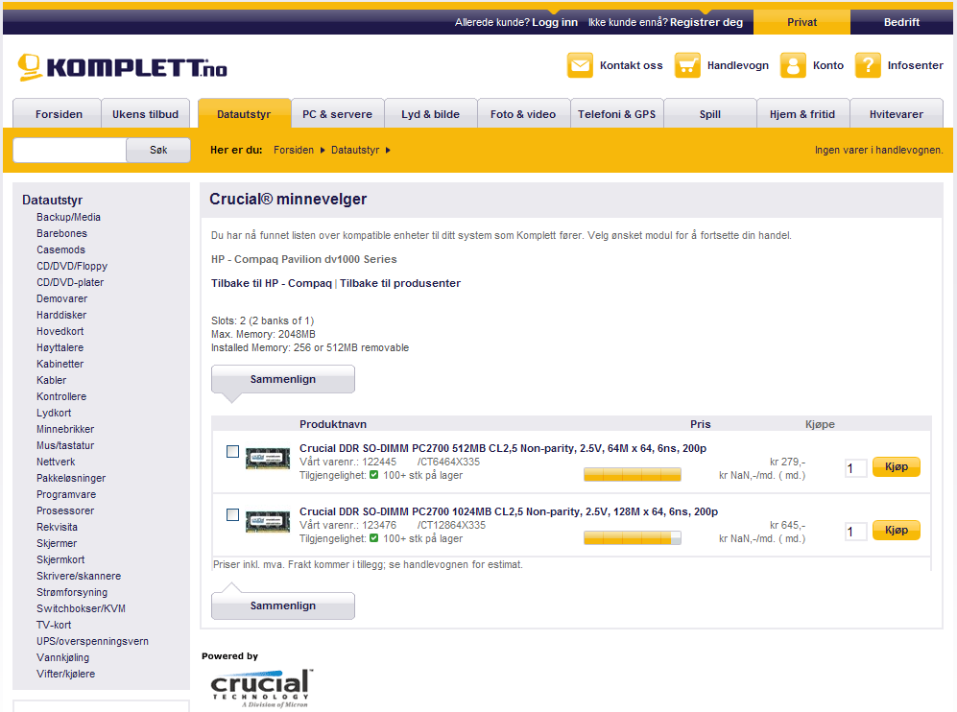
Task: Switch to Bedrift customer mode
Action: click(901, 22)
